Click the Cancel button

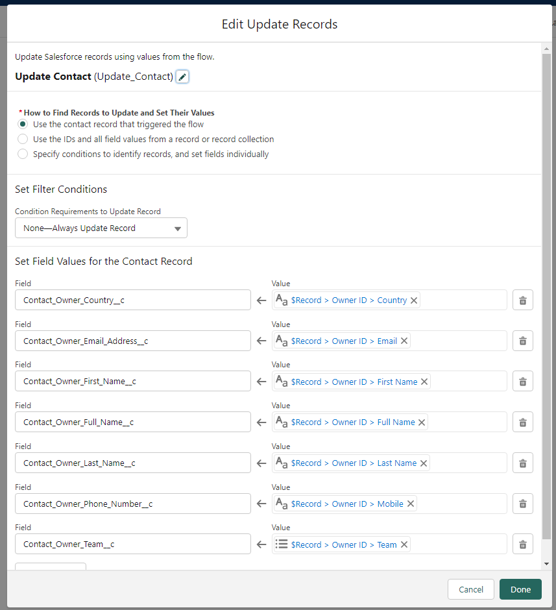pyautogui.click(x=470, y=589)
